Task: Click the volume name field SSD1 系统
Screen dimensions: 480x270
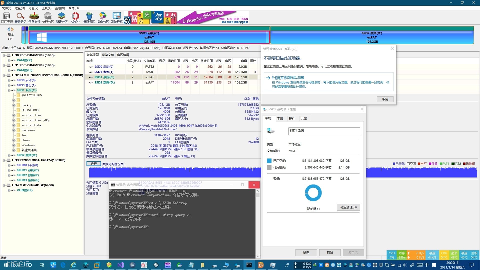Action: pyautogui.click(x=324, y=131)
